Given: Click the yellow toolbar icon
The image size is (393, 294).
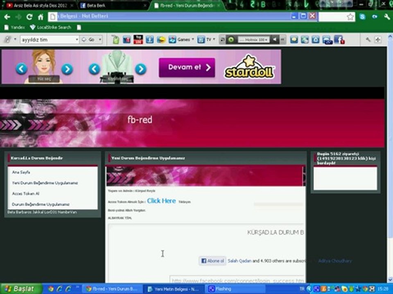Looking at the screenshot, I should [161, 40].
